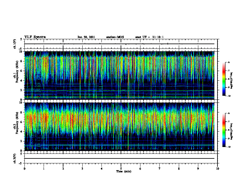
Task: Click ch.2 frequency axis tick '6'
Action: pyautogui.click(x=22, y=122)
